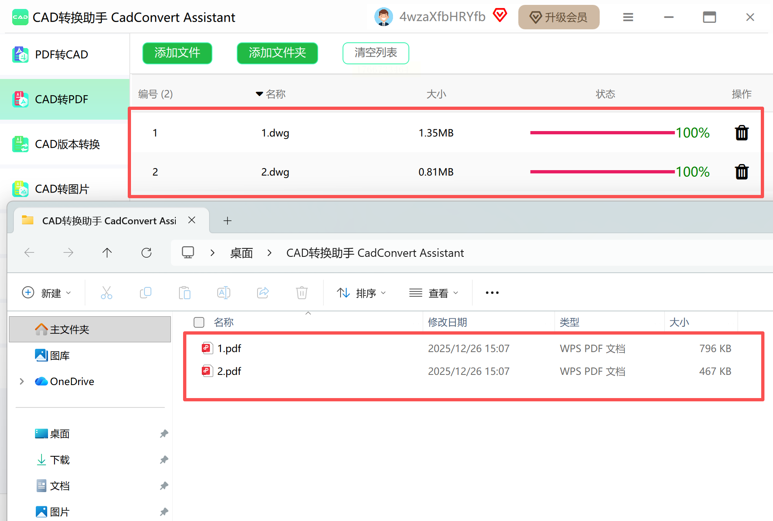773x521 pixels.
Task: Refresh the File Explorer folder
Action: [x=146, y=253]
